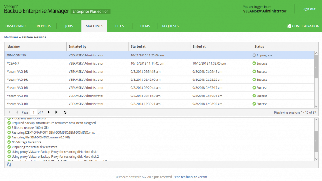The height and width of the screenshot is (181, 322).
Task: Click Success icon for VCSA-6.7 row
Action: (x=254, y=63)
